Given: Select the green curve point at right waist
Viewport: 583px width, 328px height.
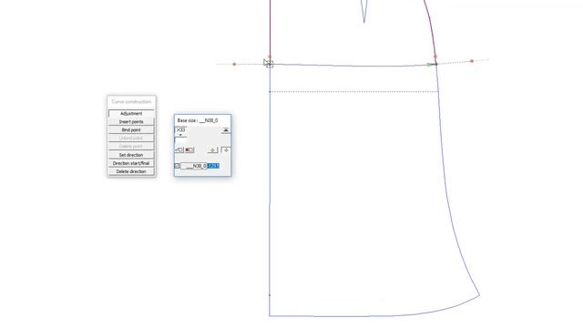Looking at the screenshot, I should [429, 65].
